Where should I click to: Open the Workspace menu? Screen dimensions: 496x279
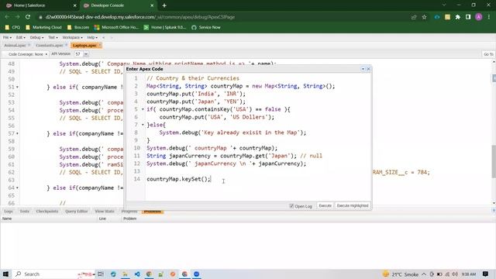click(72, 37)
